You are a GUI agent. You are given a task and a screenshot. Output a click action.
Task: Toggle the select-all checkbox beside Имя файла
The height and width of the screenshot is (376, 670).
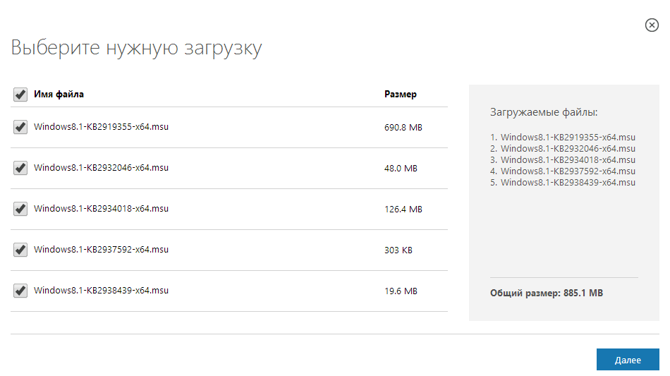(x=20, y=95)
